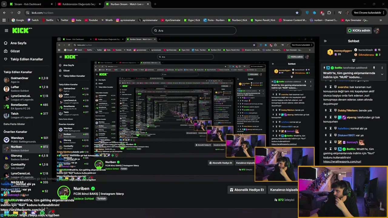
Task: Reload the kick.com page
Action: [19, 13]
